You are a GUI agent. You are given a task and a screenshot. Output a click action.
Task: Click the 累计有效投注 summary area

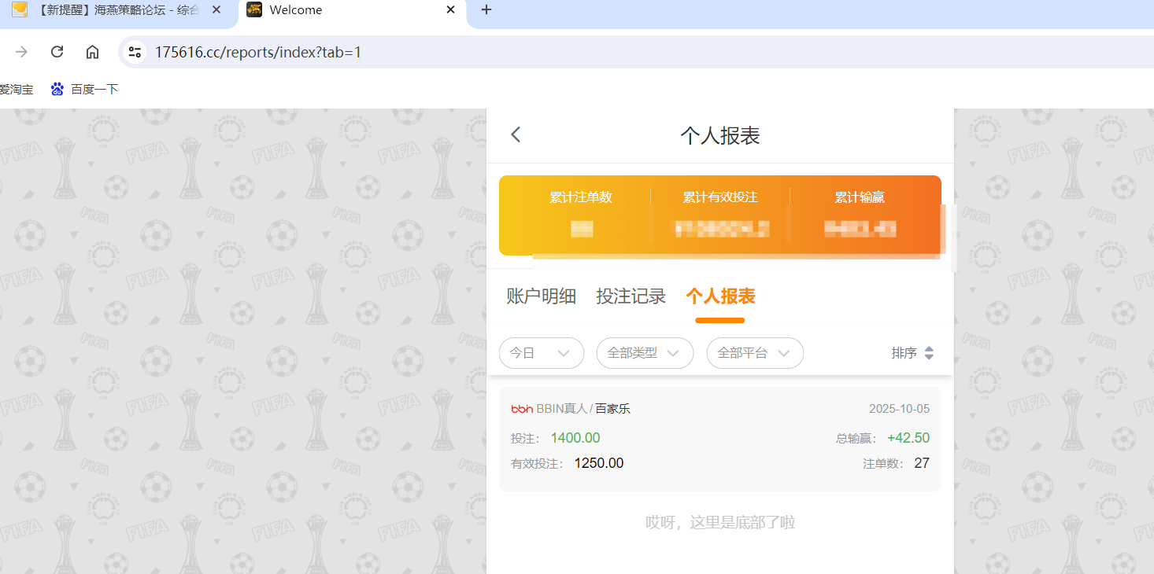pos(720,213)
